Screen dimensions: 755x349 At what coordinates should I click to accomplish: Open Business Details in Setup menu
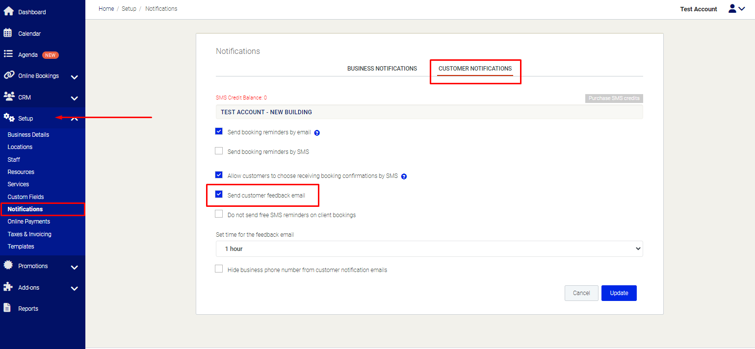[28, 135]
